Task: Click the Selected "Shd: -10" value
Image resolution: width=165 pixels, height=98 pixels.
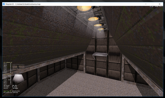Action: click(7, 77)
